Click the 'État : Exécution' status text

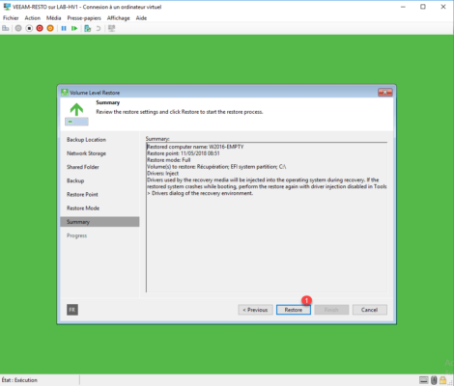19,380
